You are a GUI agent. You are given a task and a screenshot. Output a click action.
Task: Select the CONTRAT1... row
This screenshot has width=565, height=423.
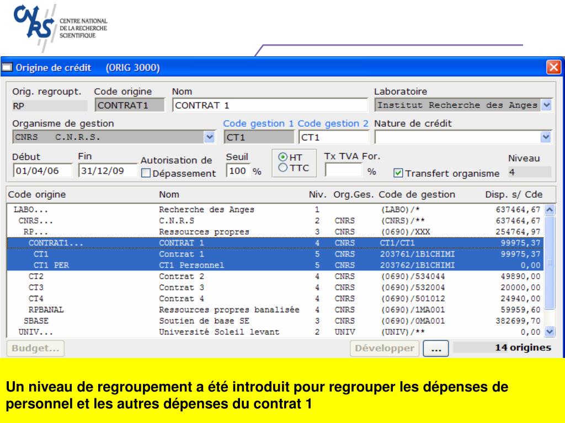275,243
